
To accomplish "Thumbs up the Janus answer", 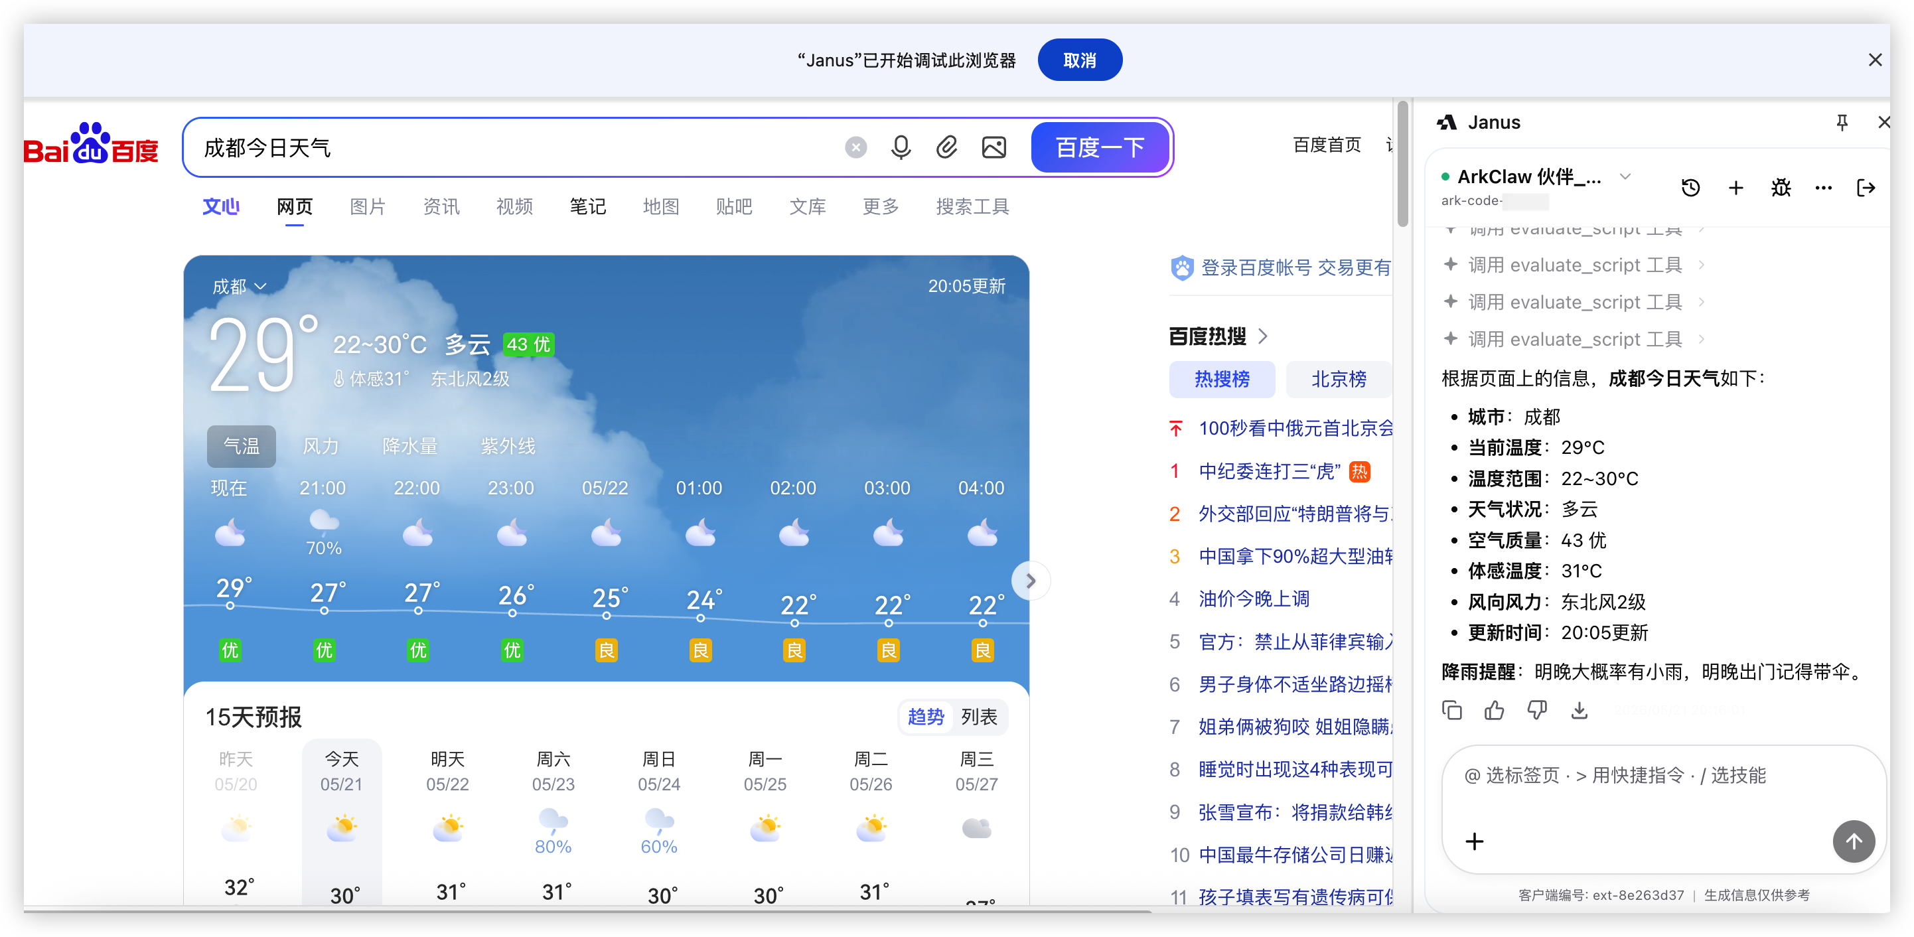I will click(x=1494, y=710).
